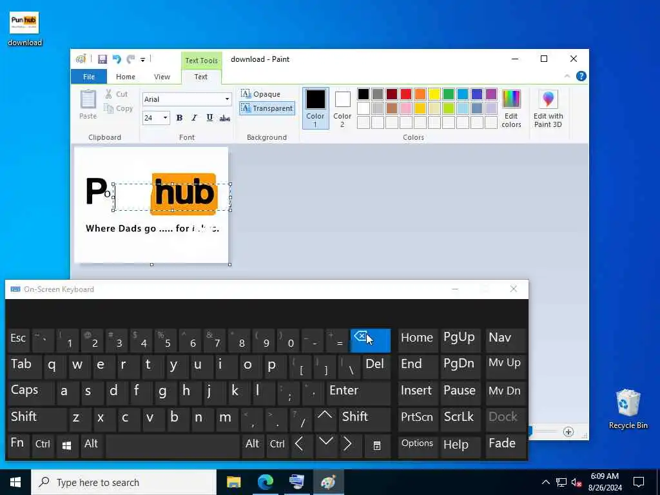The width and height of the screenshot is (660, 495).
Task: Click the Enter key on On-Screen Keyboard
Action: [x=358, y=393]
